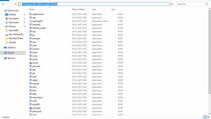Click the orbd file name
Image resolution: width=211 pixels, height=119 pixels.
(x=35, y=101)
